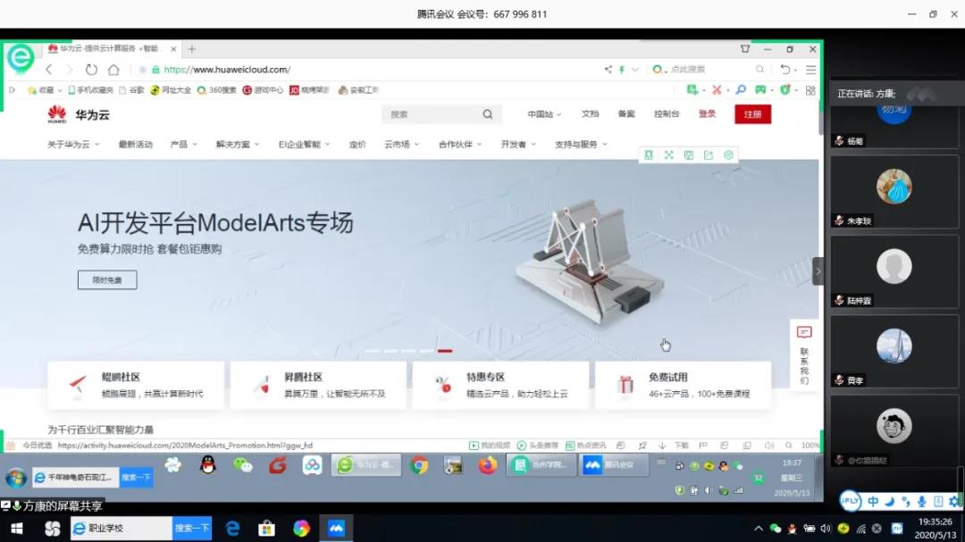Expand the 关于华为云 menu
965x542 pixels.
point(73,145)
